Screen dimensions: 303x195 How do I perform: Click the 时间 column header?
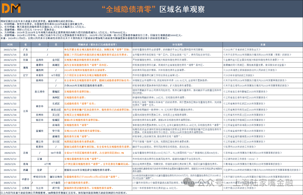click(x=10, y=45)
